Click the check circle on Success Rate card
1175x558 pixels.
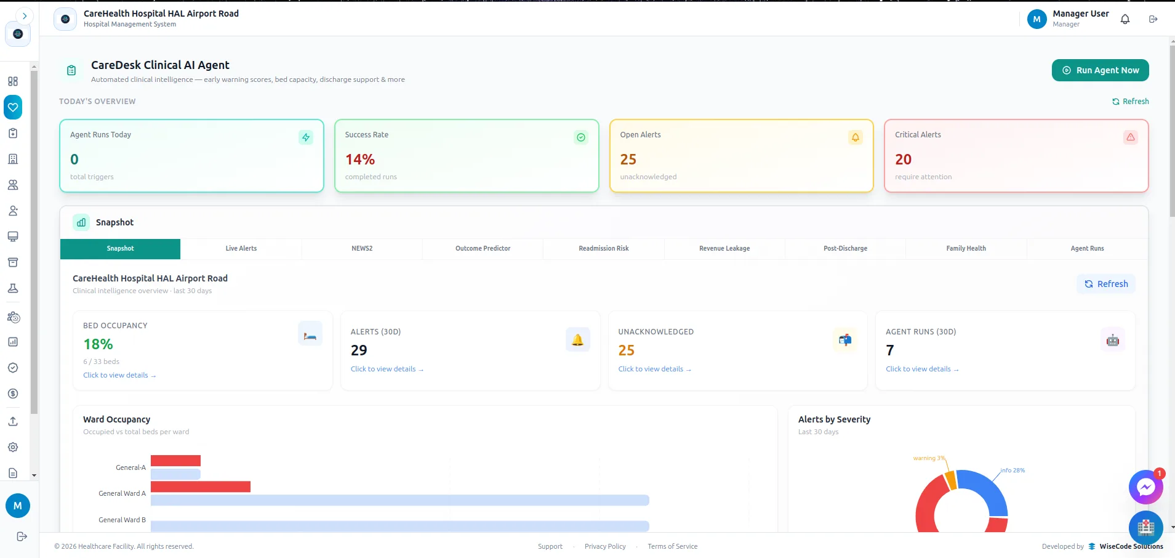click(581, 137)
